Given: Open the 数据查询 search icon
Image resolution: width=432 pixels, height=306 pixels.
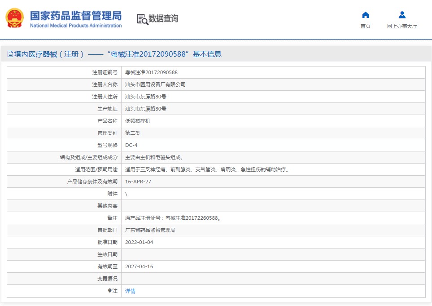Looking at the screenshot, I should tap(143, 19).
